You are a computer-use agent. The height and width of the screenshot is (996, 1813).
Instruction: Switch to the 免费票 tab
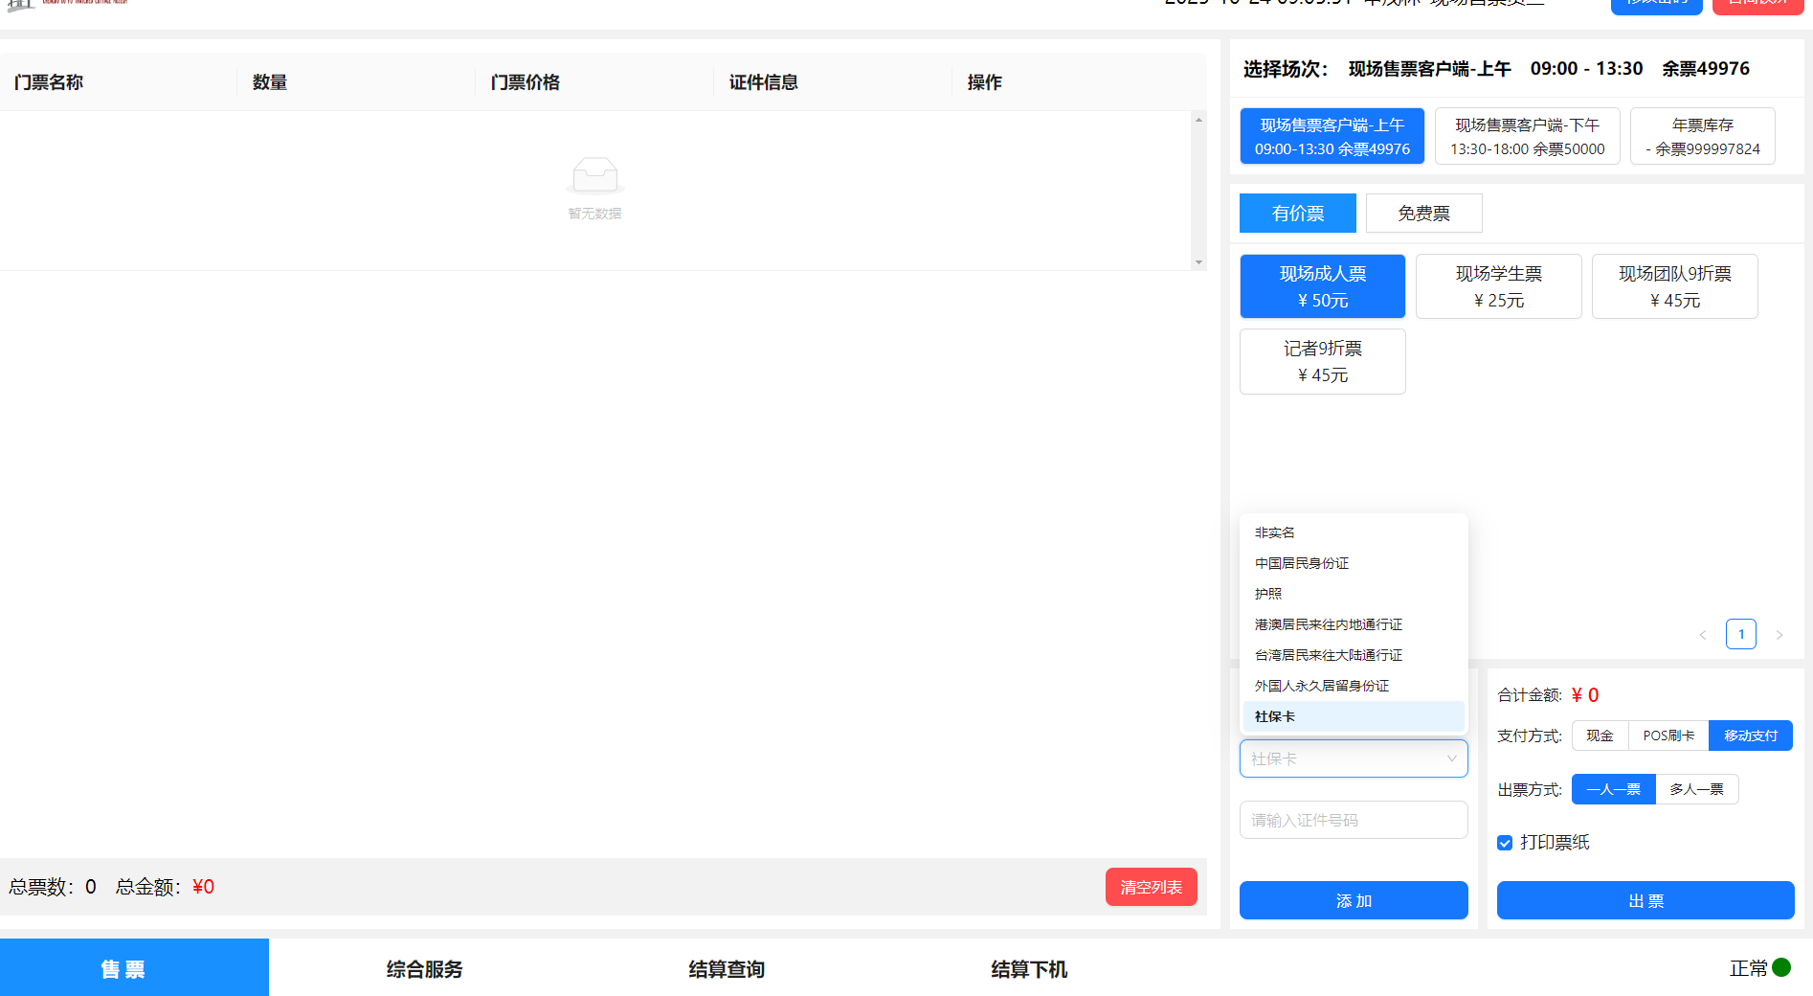click(x=1423, y=214)
